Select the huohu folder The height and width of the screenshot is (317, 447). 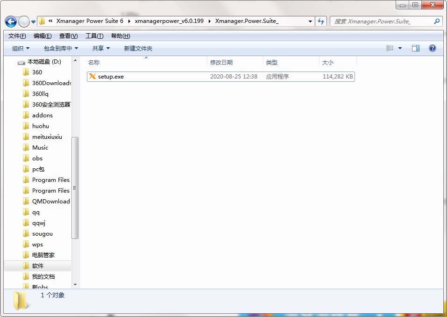41,126
